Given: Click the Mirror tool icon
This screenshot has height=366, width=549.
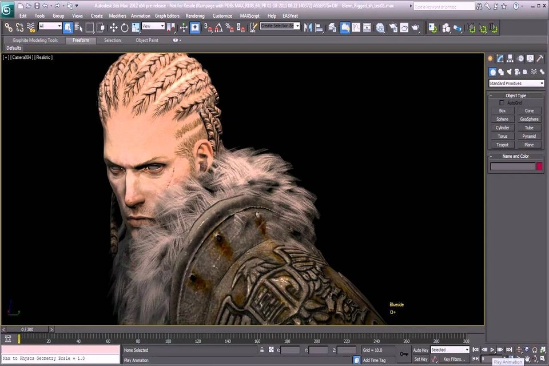Looking at the screenshot, I should click(307, 26).
